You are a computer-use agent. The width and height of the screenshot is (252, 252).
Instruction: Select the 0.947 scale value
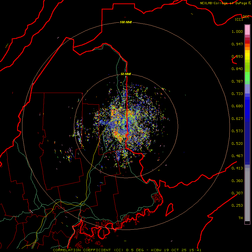[x=237, y=44]
